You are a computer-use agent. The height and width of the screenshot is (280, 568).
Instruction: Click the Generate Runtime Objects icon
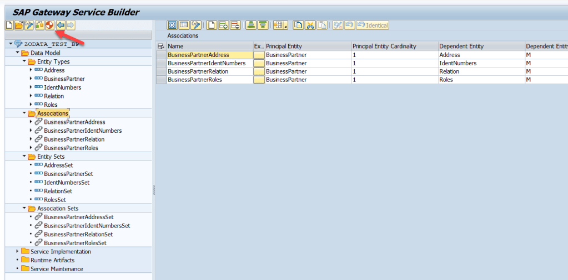tap(49, 25)
